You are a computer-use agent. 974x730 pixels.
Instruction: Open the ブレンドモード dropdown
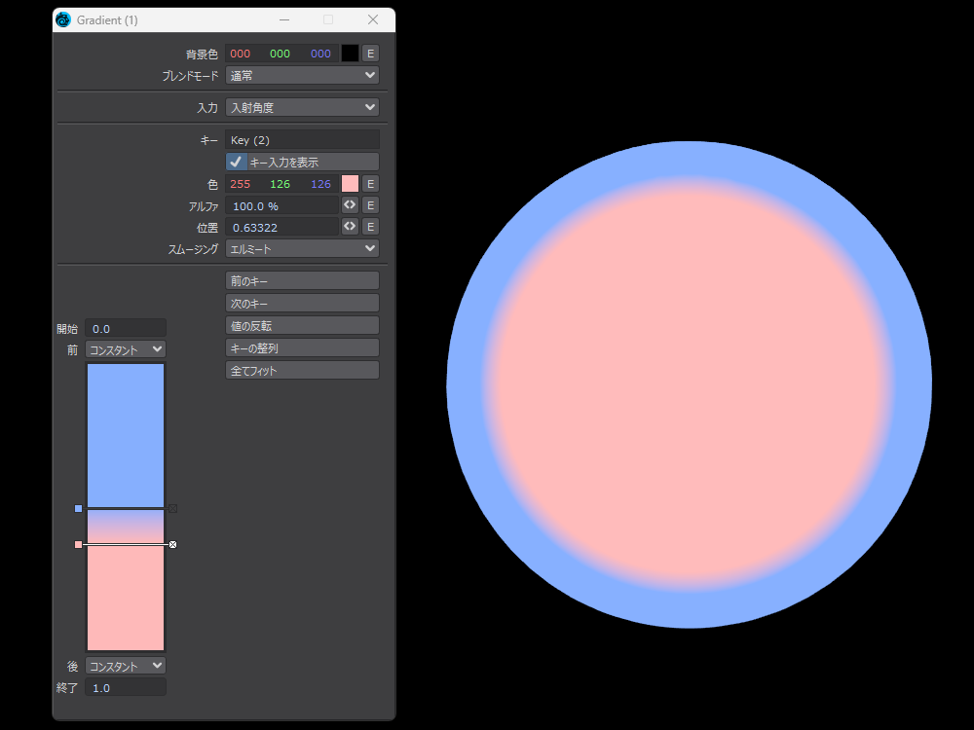click(302, 75)
